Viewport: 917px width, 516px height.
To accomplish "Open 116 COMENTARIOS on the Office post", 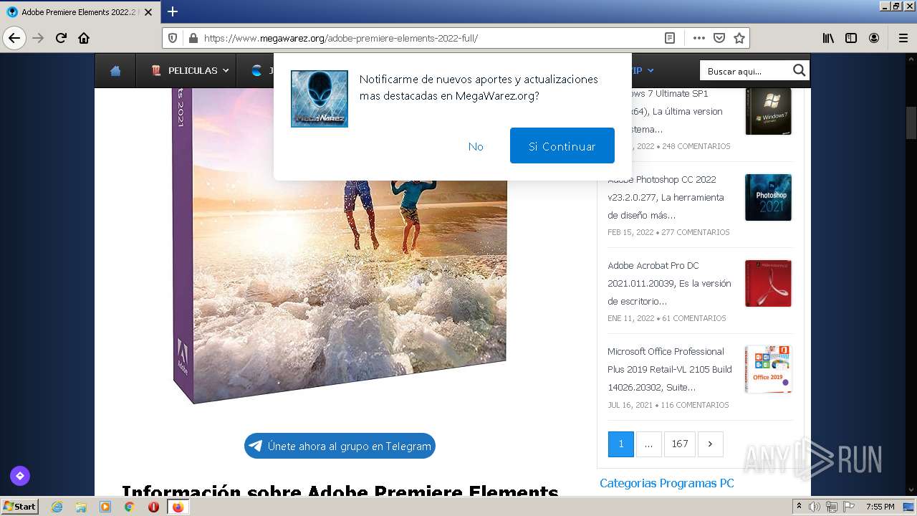I will tap(695, 405).
